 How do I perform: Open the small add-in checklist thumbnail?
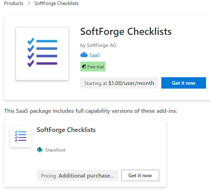click(21, 137)
